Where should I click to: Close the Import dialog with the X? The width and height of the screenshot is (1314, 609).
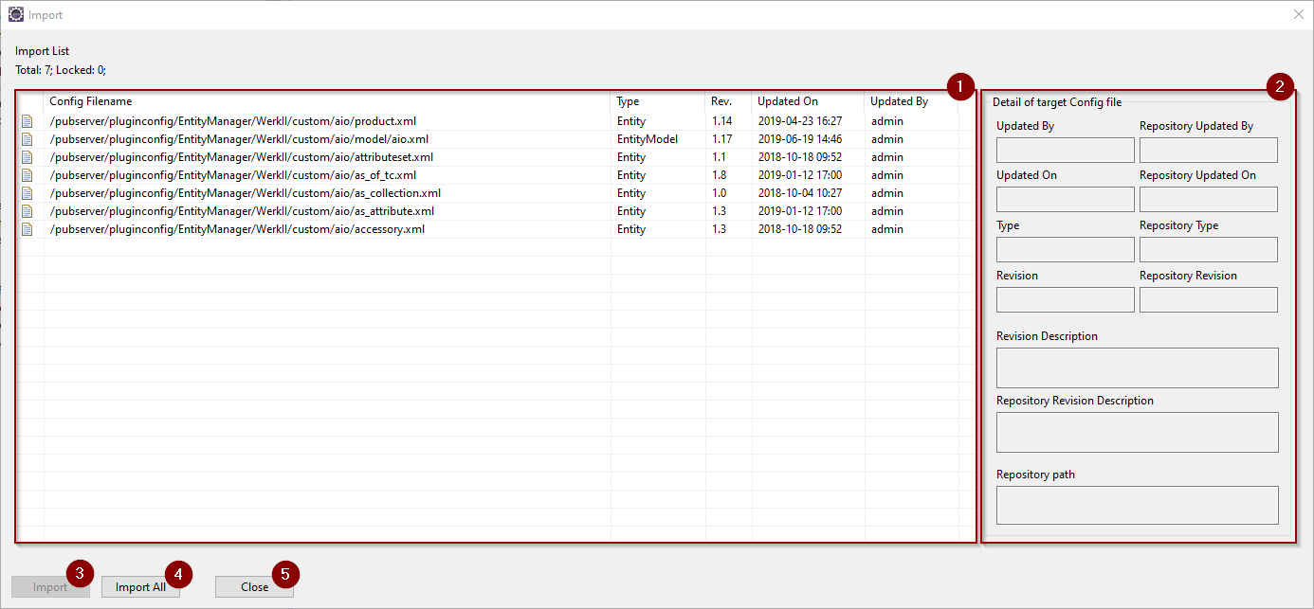(x=1298, y=14)
